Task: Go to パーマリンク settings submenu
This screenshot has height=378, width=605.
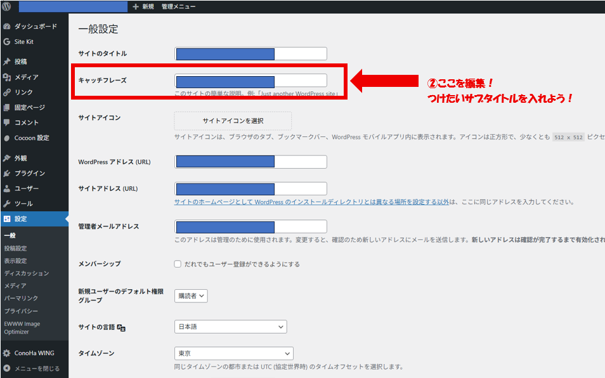Action: pos(21,298)
